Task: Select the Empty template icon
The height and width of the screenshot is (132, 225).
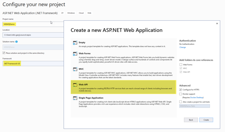Action: point(75,43)
